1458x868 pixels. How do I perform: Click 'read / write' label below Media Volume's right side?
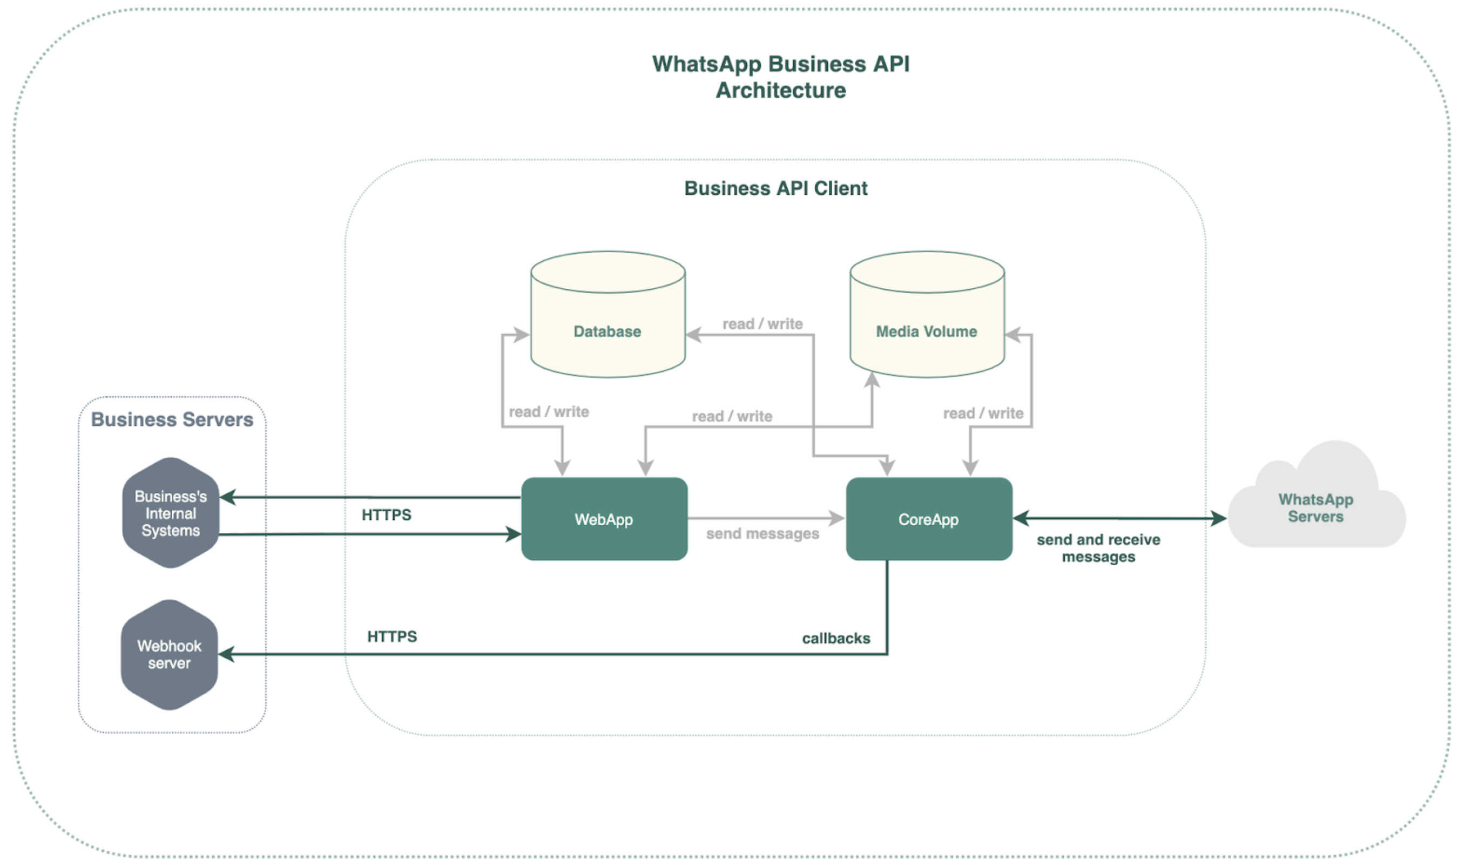click(983, 413)
